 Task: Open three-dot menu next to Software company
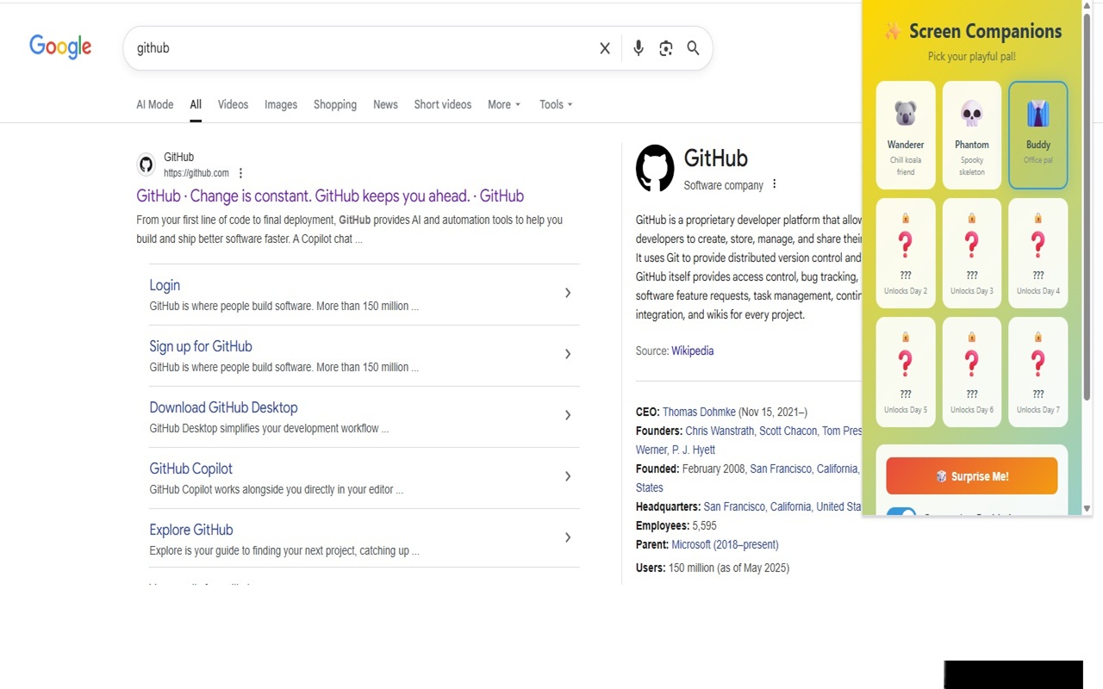click(x=774, y=184)
